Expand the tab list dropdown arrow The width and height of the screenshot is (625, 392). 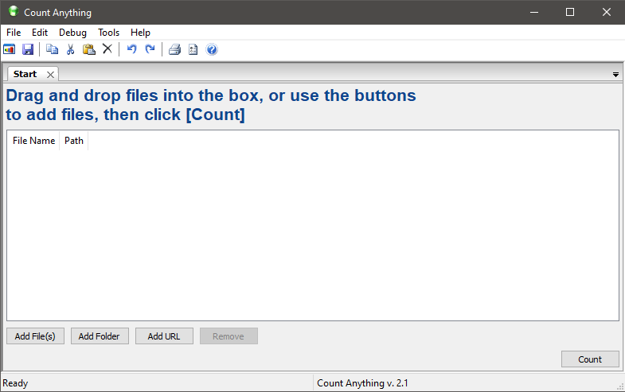[615, 75]
